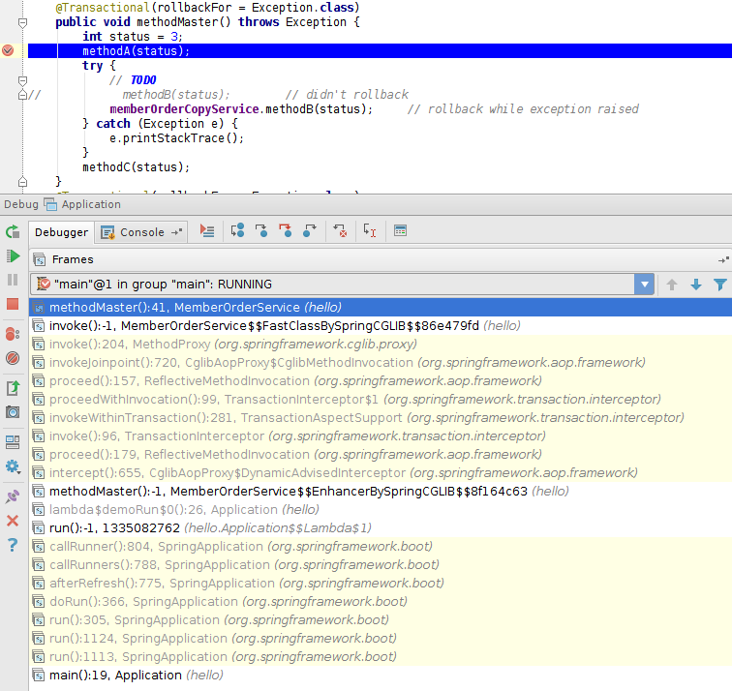Select frame run():305, SpringApplication

tap(381, 620)
